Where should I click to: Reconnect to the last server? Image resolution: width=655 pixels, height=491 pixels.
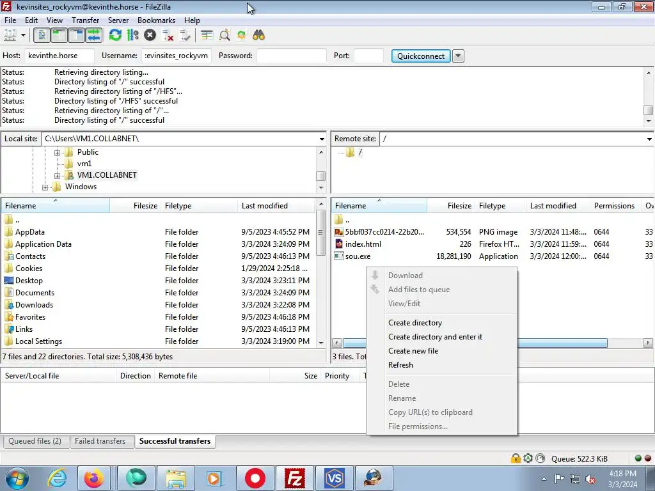(185, 36)
